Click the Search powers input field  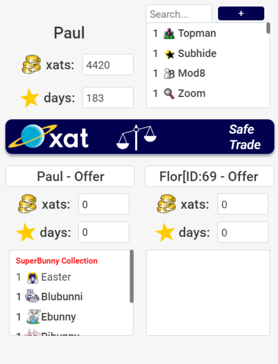tap(179, 14)
